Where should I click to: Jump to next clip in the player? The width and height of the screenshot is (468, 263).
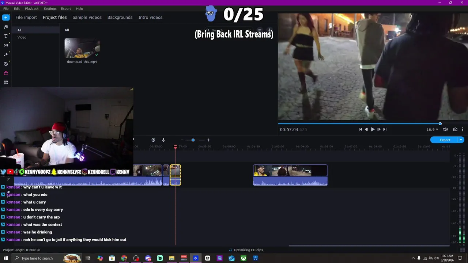click(x=385, y=129)
